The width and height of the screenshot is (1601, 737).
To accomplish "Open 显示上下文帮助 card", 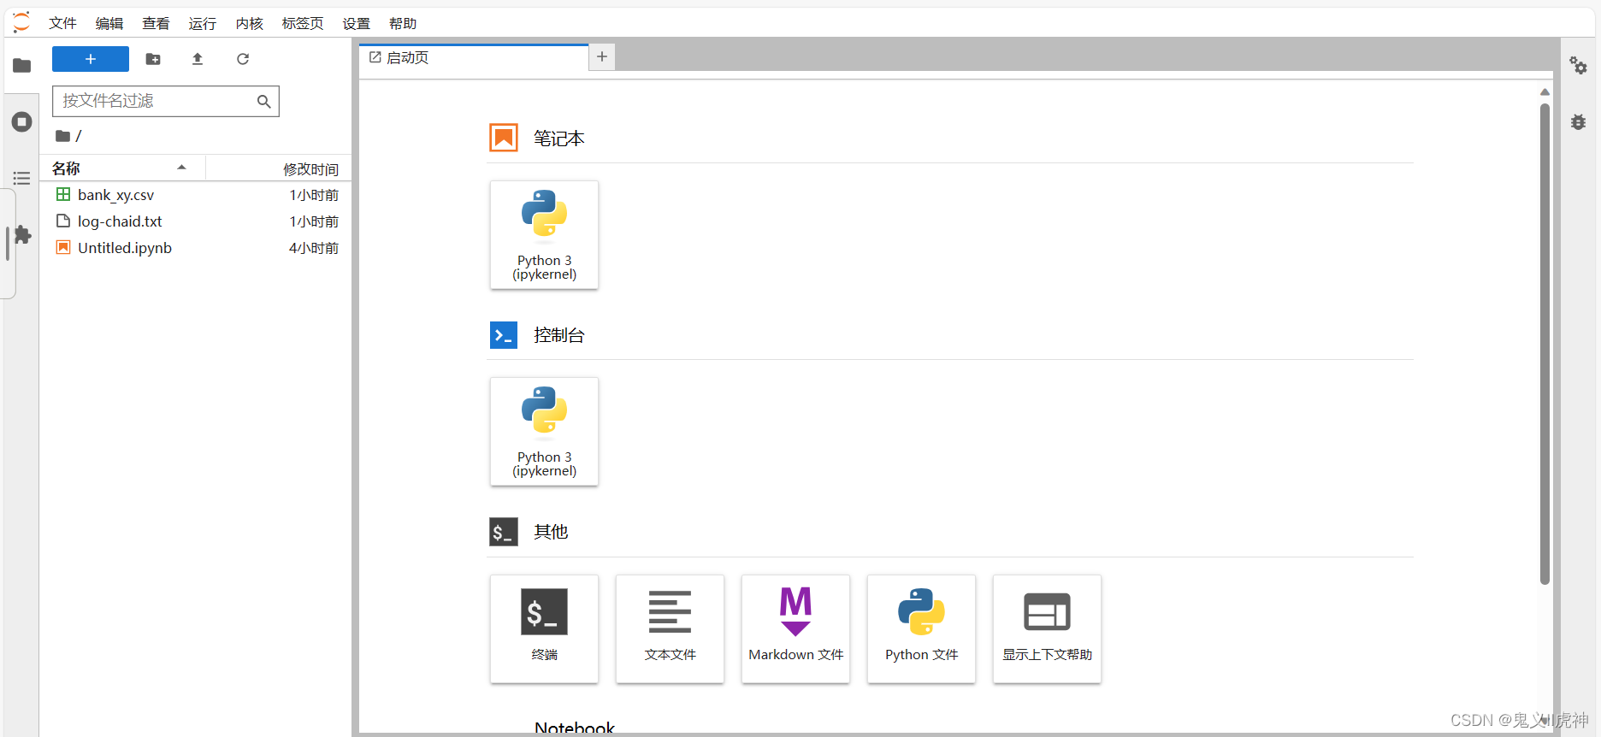I will click(x=1047, y=628).
